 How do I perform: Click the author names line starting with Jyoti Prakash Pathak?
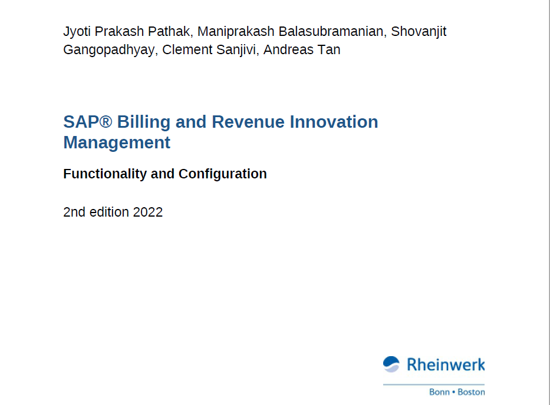255,32
